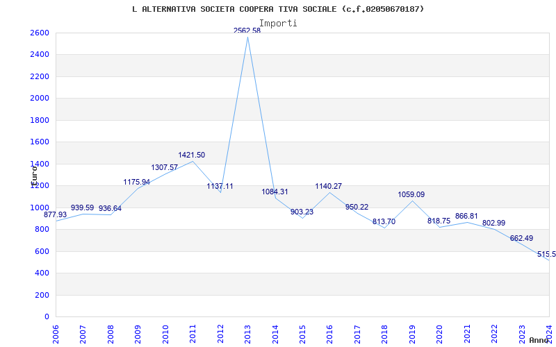The image size is (556, 347).
Task: Click the x-axis year 2006
Action: pos(56,334)
